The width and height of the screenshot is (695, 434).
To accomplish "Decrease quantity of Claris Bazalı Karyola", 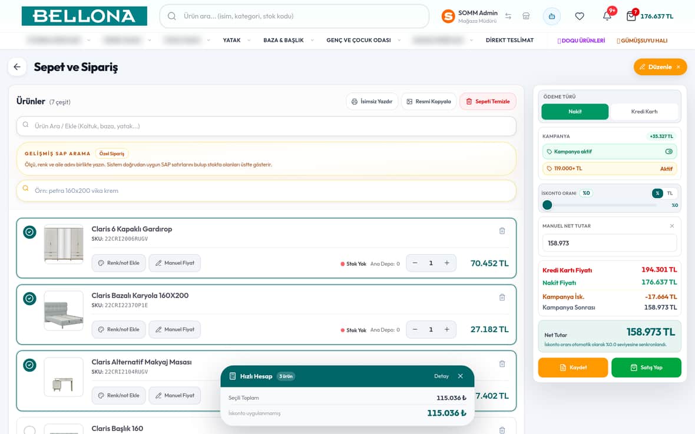I will pyautogui.click(x=415, y=329).
